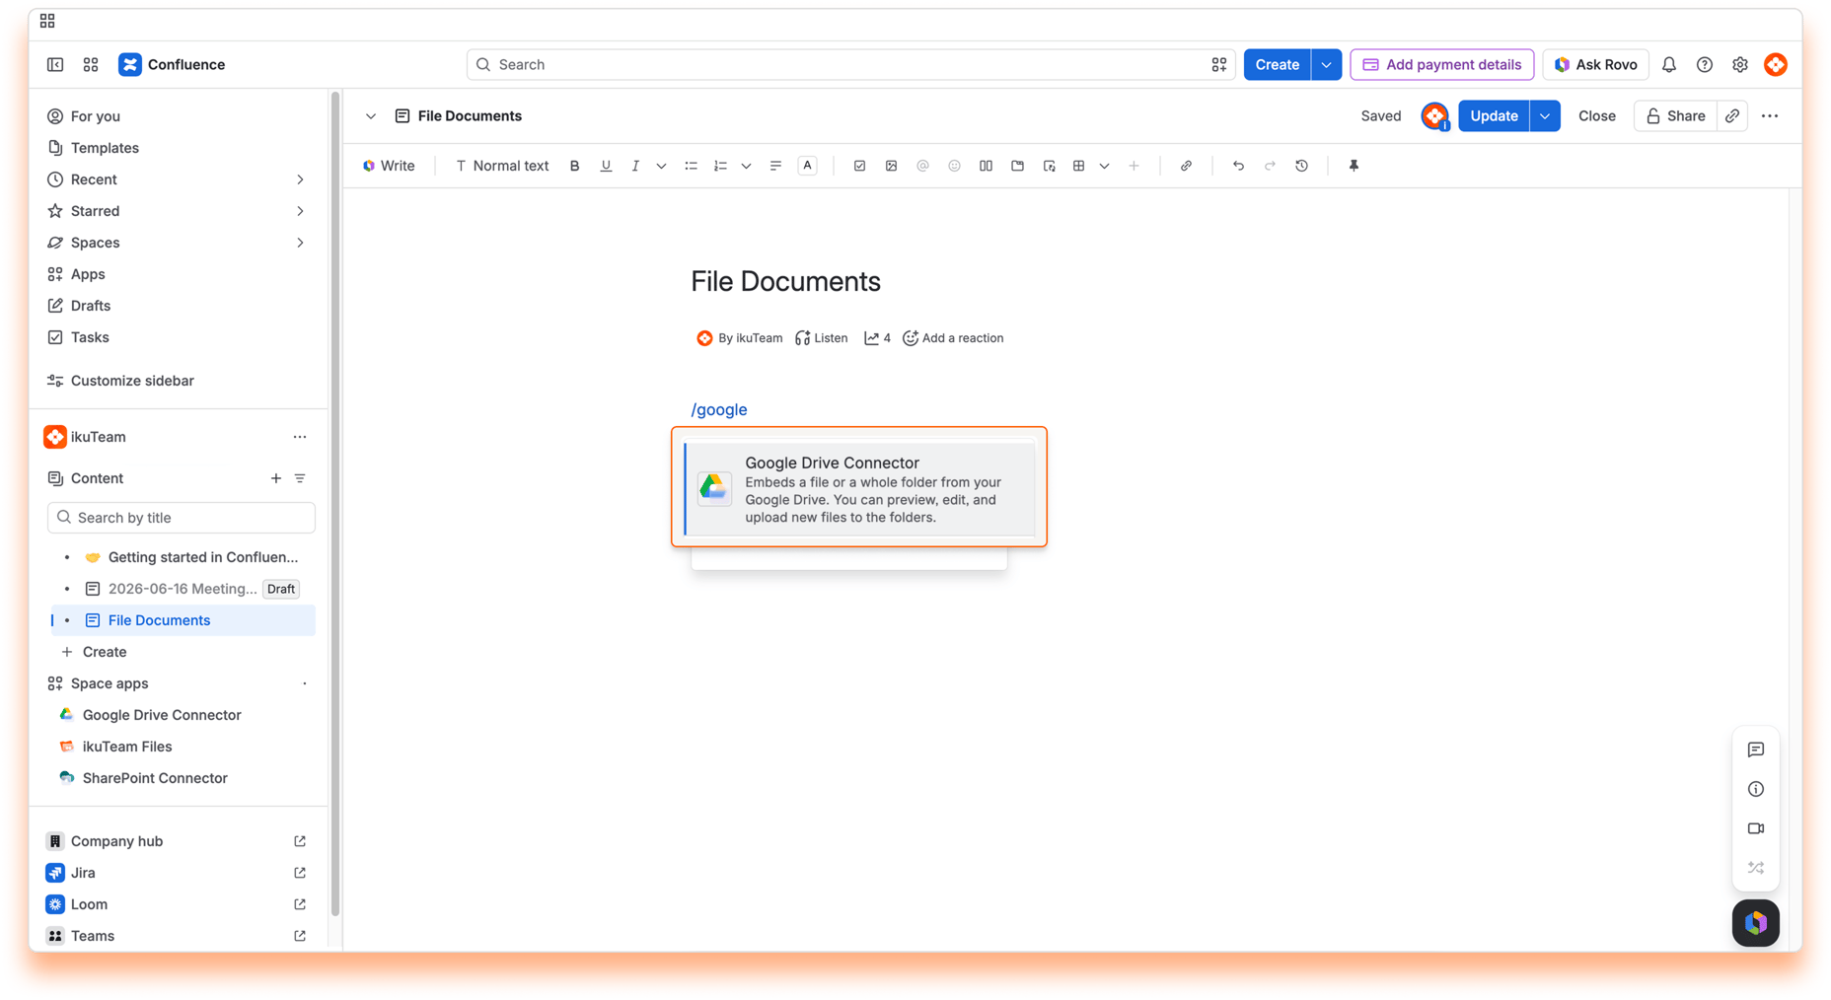Open Confluence settings gear
The width and height of the screenshot is (1831, 1000).
[1739, 64]
